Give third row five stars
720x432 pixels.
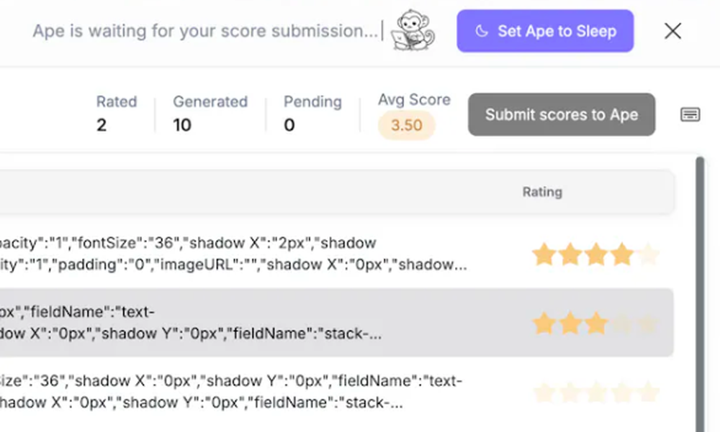click(649, 392)
